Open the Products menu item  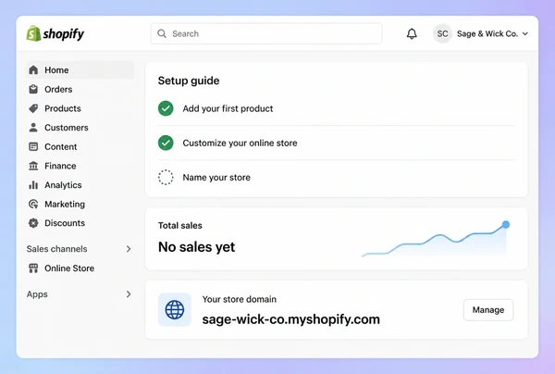coord(80,108)
